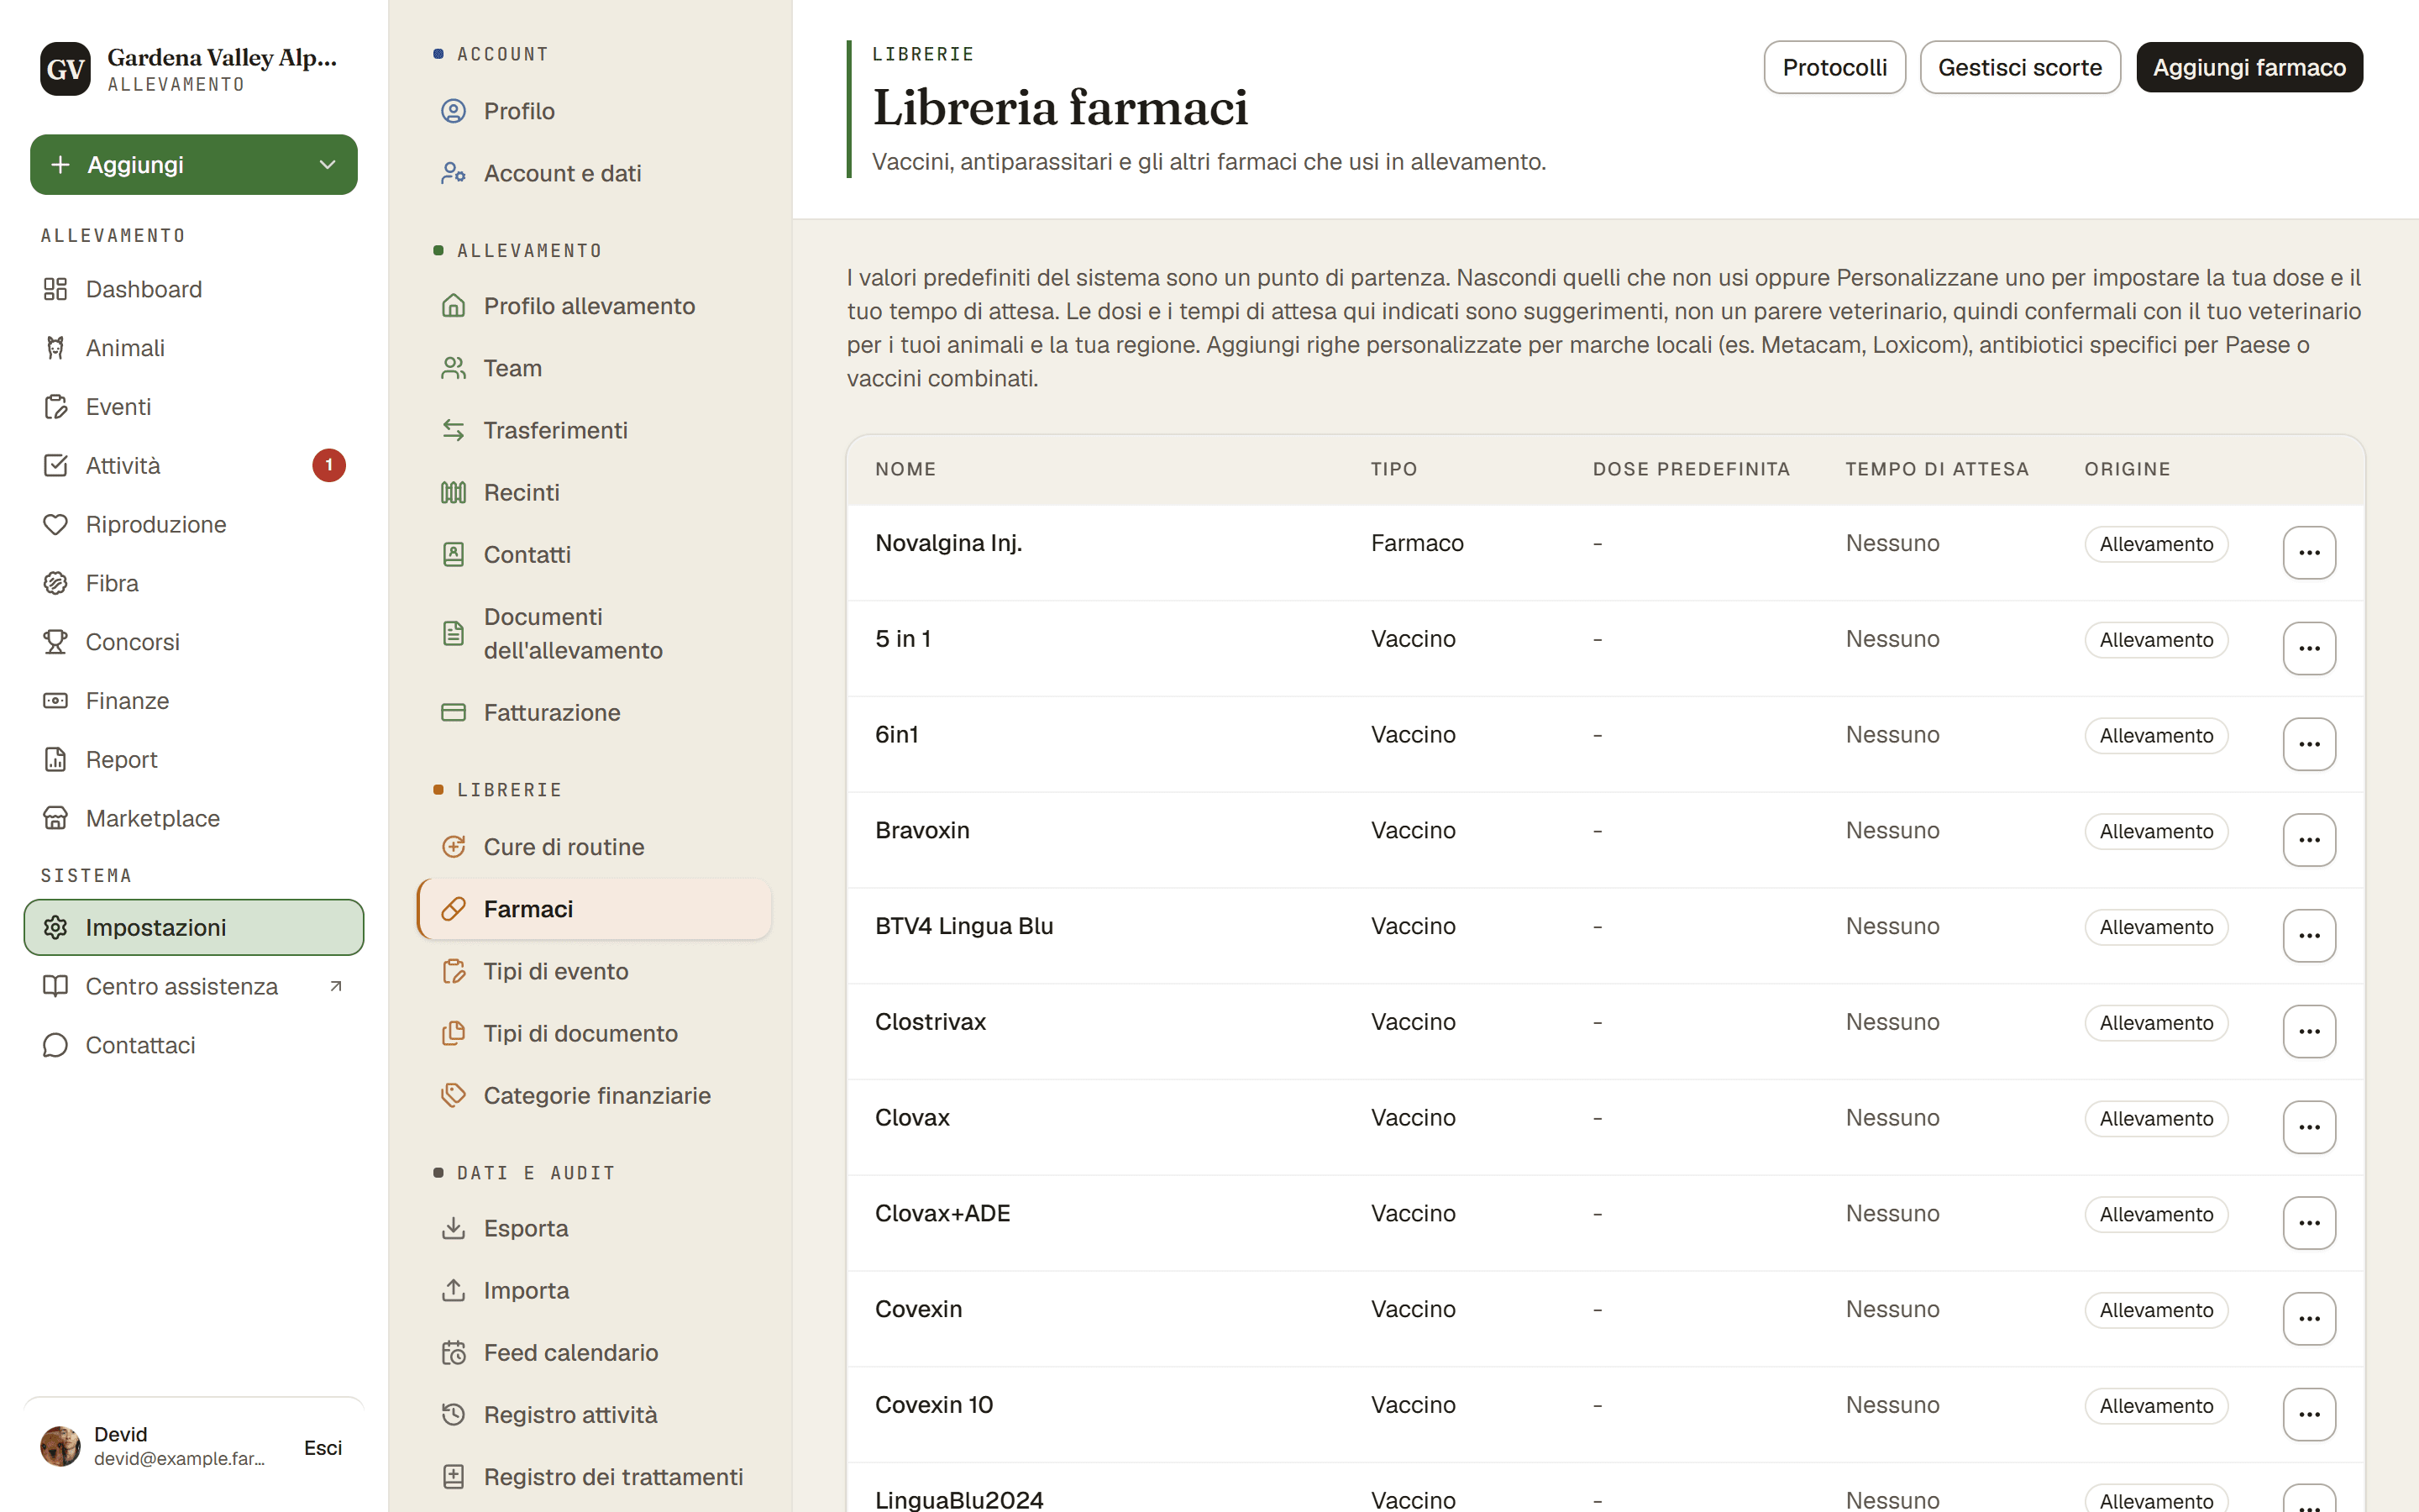This screenshot has width=2419, height=1512.
Task: Select the Fibra yarn icon
Action: (55, 583)
